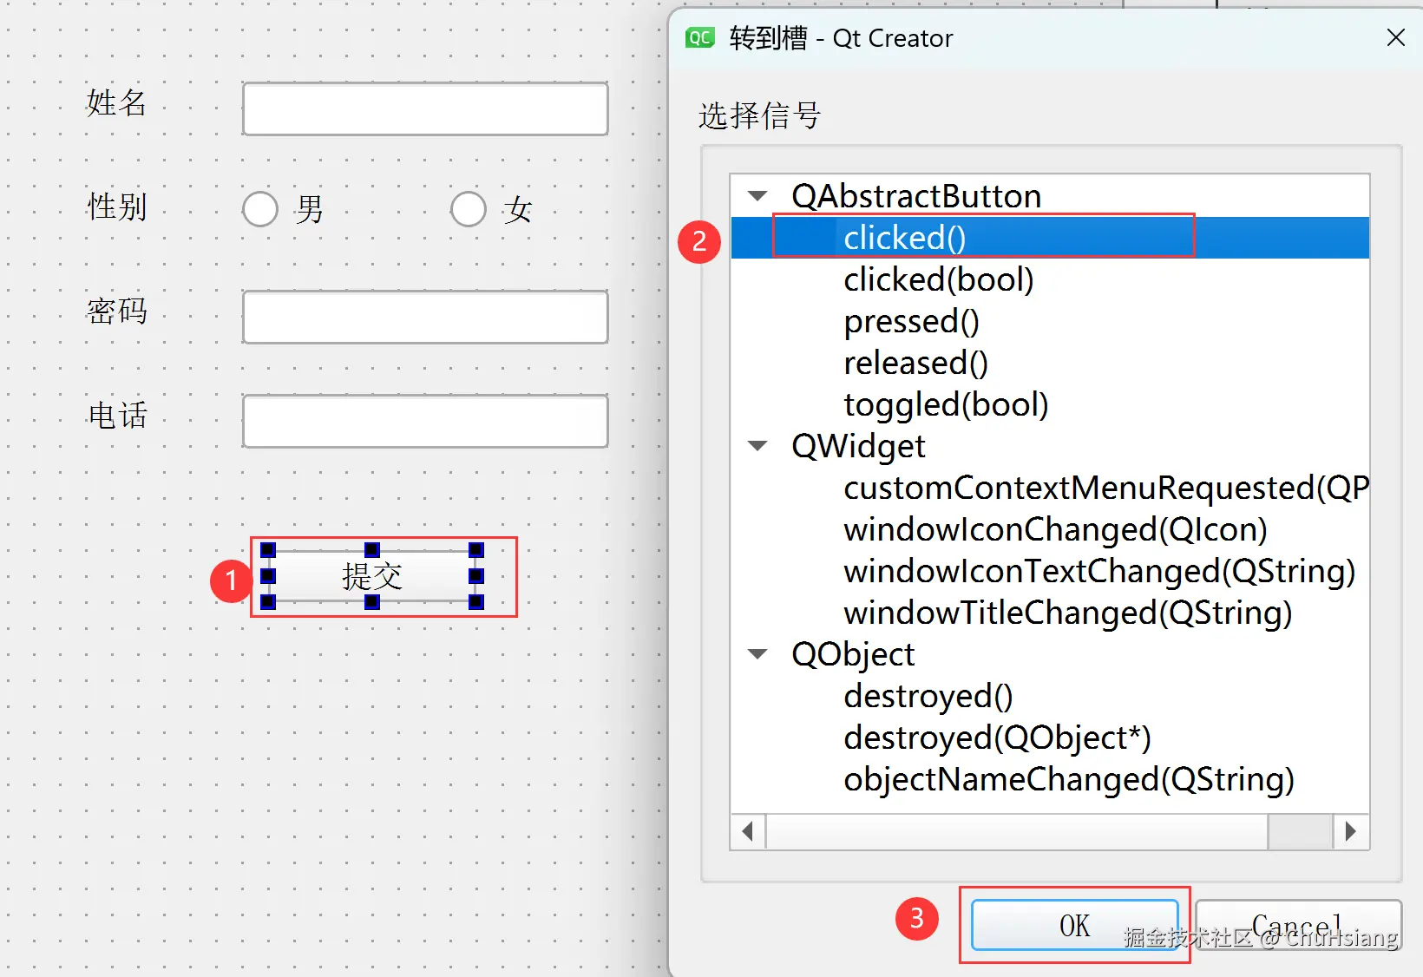Image resolution: width=1423 pixels, height=977 pixels.
Task: Close the 转到槽 dialog
Action: click(x=1395, y=37)
